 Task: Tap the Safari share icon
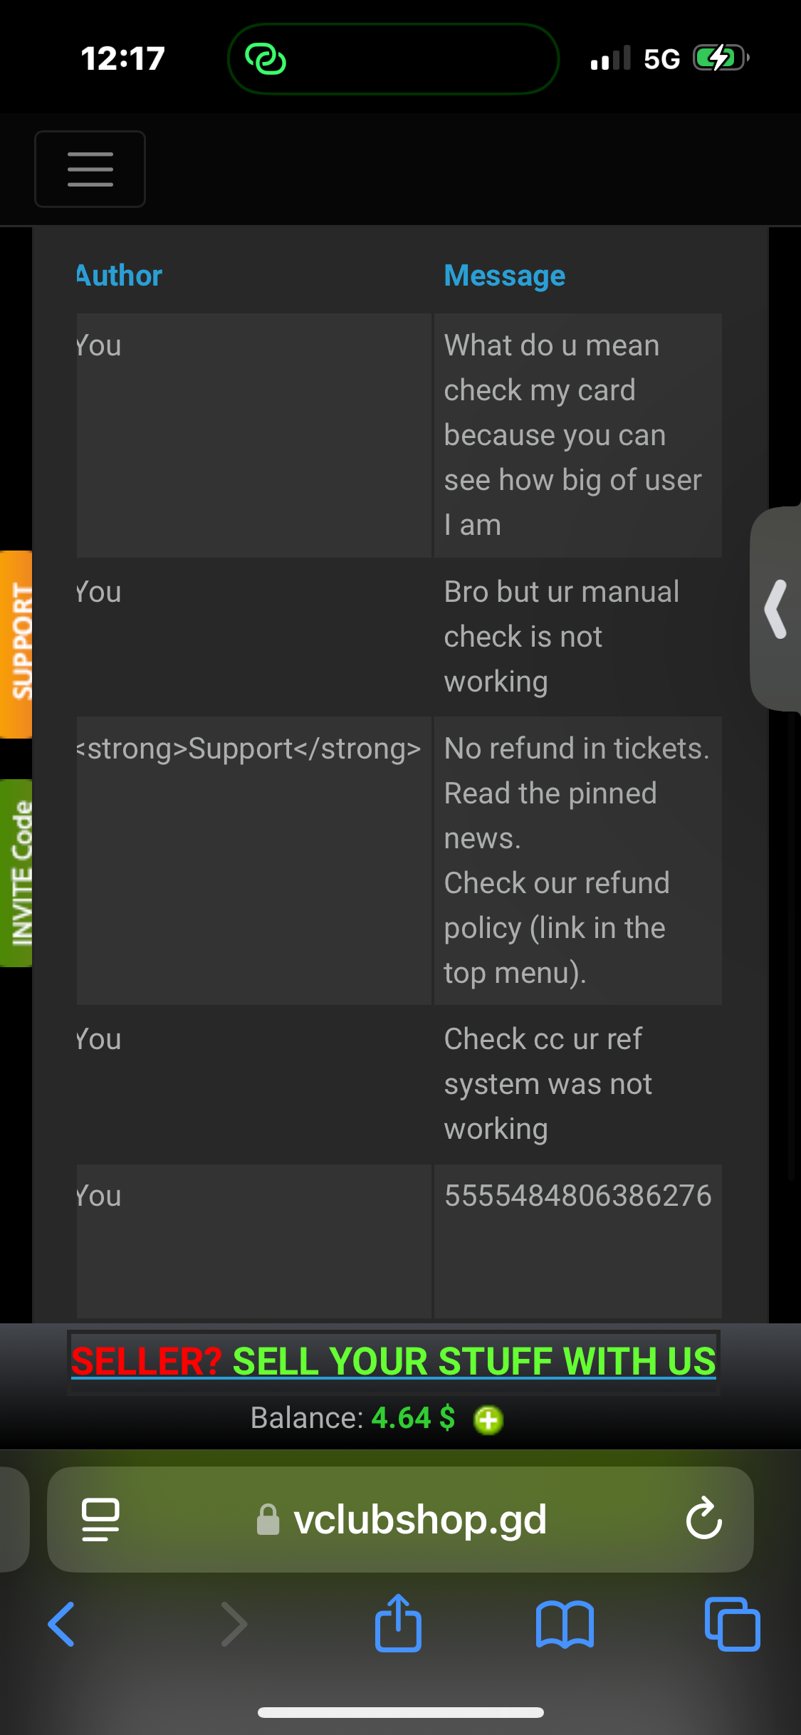[398, 1622]
